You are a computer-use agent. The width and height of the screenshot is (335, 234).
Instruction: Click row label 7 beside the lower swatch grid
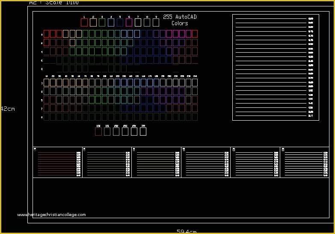pos(42,109)
